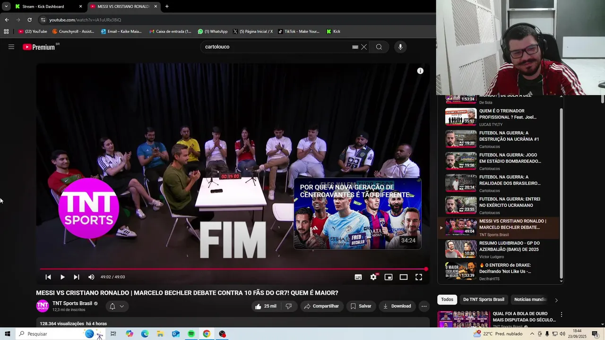Image resolution: width=605 pixels, height=340 pixels.
Task: Open O Enterro de Drake video
Action: point(500,271)
